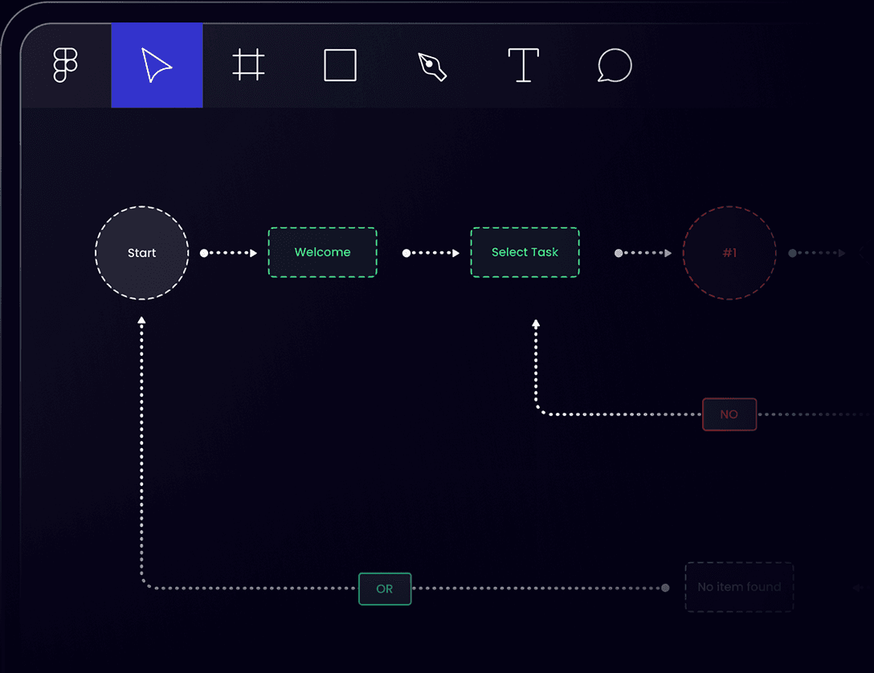The image size is (874, 673).
Task: Select the Start circle node
Action: point(142,253)
